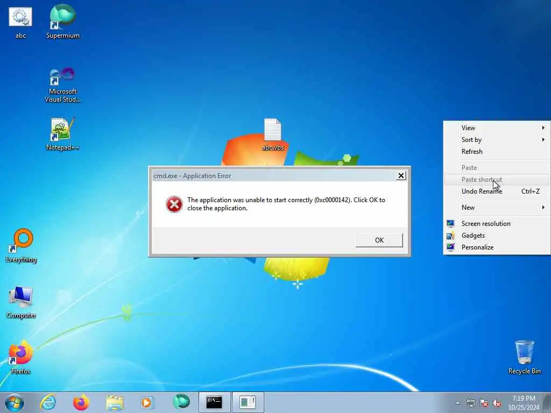Image resolution: width=551 pixels, height=413 pixels.
Task: Click the New submenu arrow
Action: point(543,208)
